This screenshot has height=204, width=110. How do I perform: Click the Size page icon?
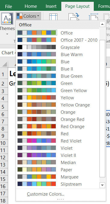pos(93,17)
